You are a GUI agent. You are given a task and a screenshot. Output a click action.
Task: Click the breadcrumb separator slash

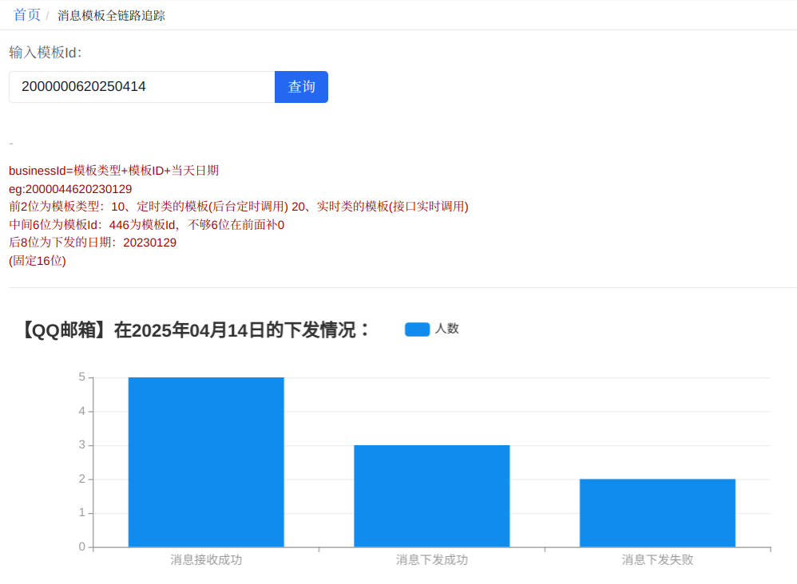tap(46, 14)
